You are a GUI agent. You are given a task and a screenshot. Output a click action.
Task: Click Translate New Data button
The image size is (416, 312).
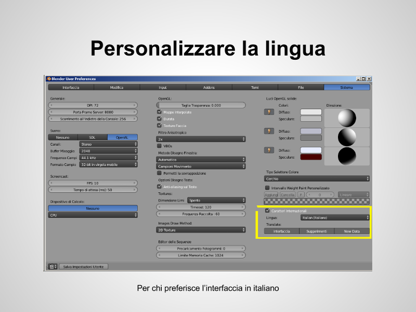tap(352, 231)
